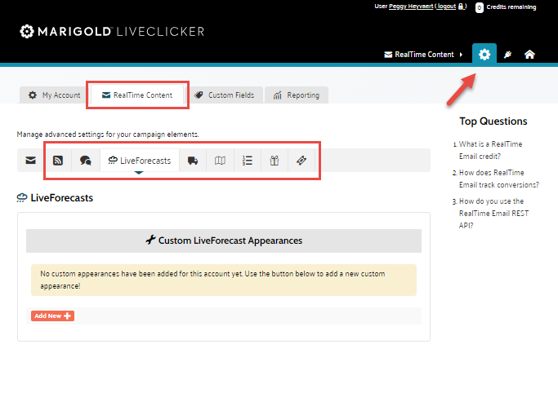This screenshot has height=406, width=558.
Task: Open the map element settings
Action: [220, 161]
